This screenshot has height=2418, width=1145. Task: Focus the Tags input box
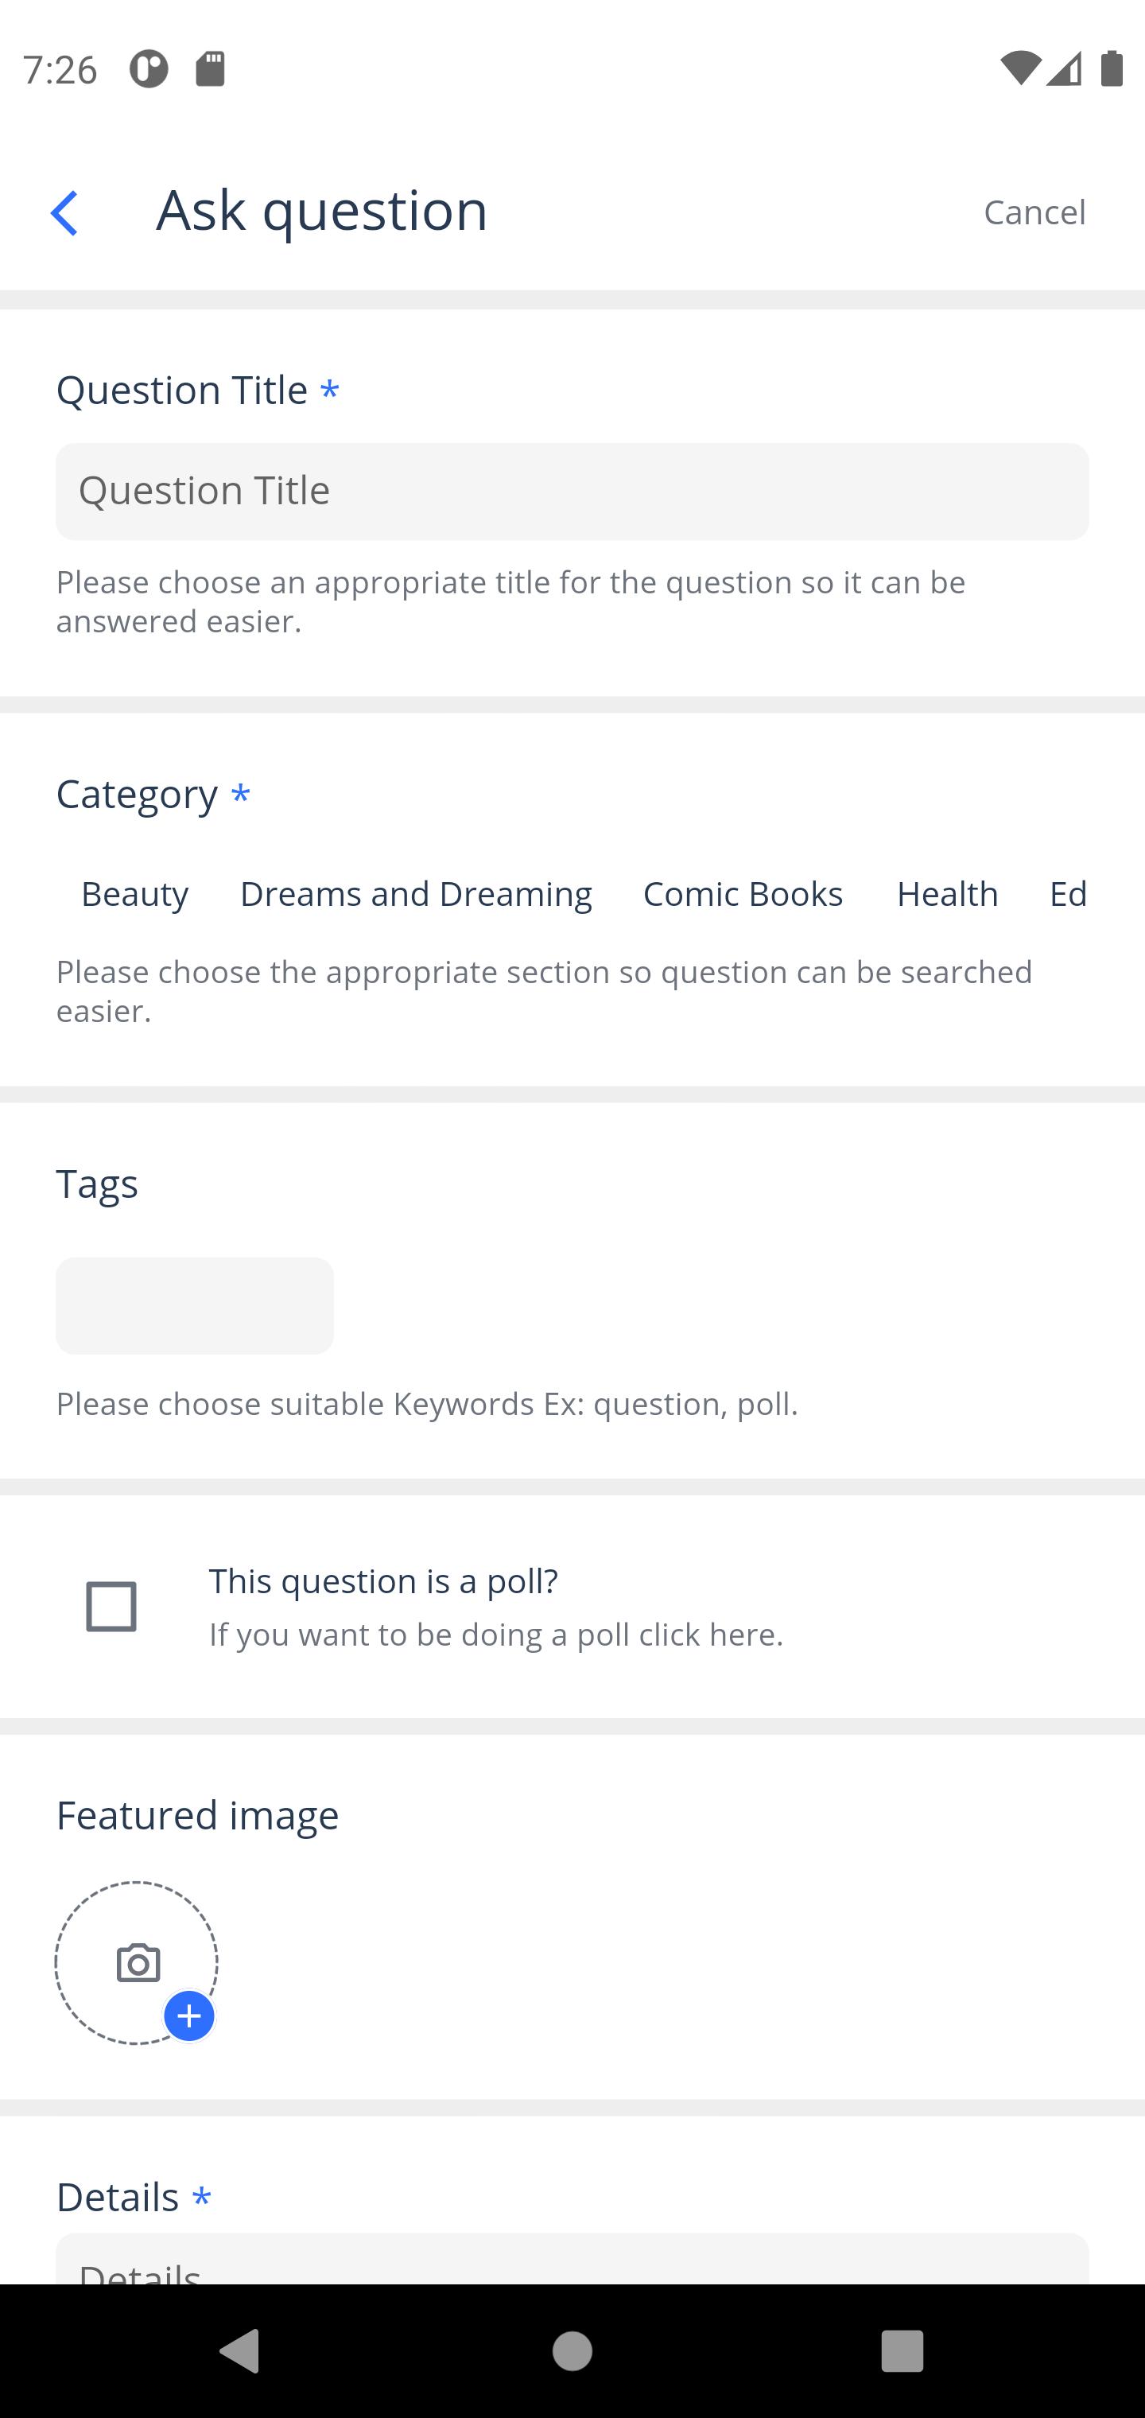tap(194, 1306)
